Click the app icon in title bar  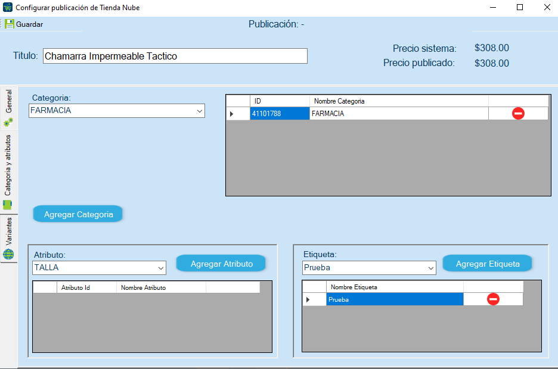[8, 7]
